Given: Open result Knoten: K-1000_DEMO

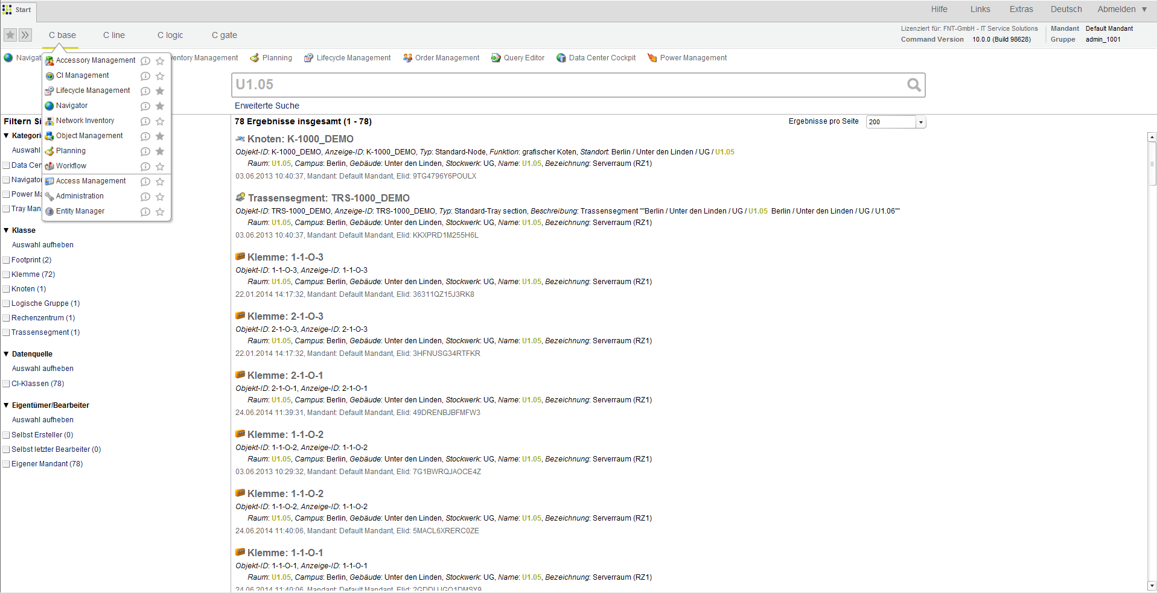Looking at the screenshot, I should coord(300,139).
